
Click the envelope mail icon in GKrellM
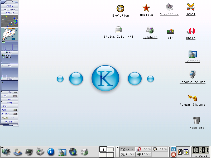[5, 118]
